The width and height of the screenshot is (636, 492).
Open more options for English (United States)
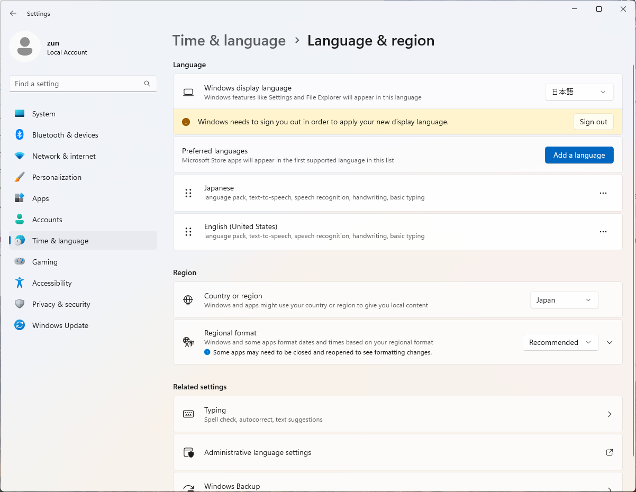tap(603, 232)
